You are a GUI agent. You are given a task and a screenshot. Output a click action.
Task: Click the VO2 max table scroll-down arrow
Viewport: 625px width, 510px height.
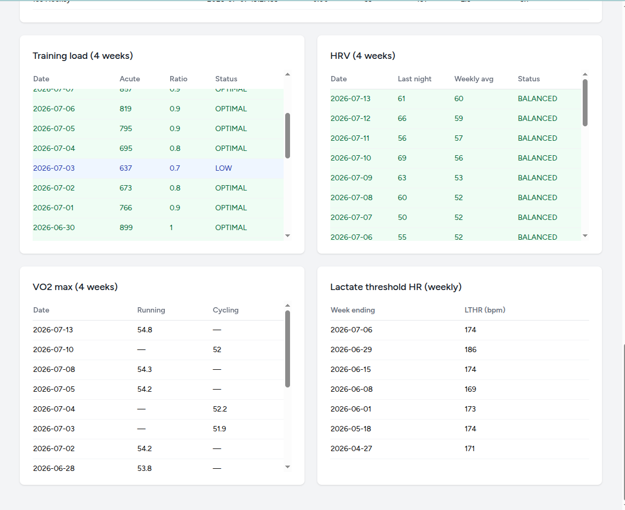(x=287, y=467)
